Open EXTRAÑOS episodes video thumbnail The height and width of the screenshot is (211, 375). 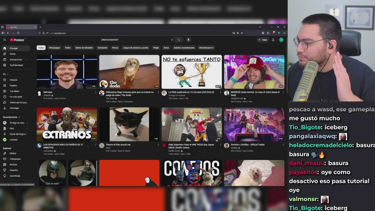point(67,124)
